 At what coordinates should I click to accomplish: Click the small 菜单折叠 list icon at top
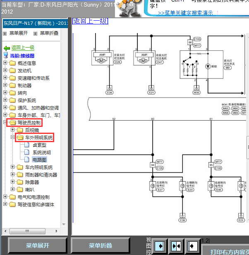point(35,33)
